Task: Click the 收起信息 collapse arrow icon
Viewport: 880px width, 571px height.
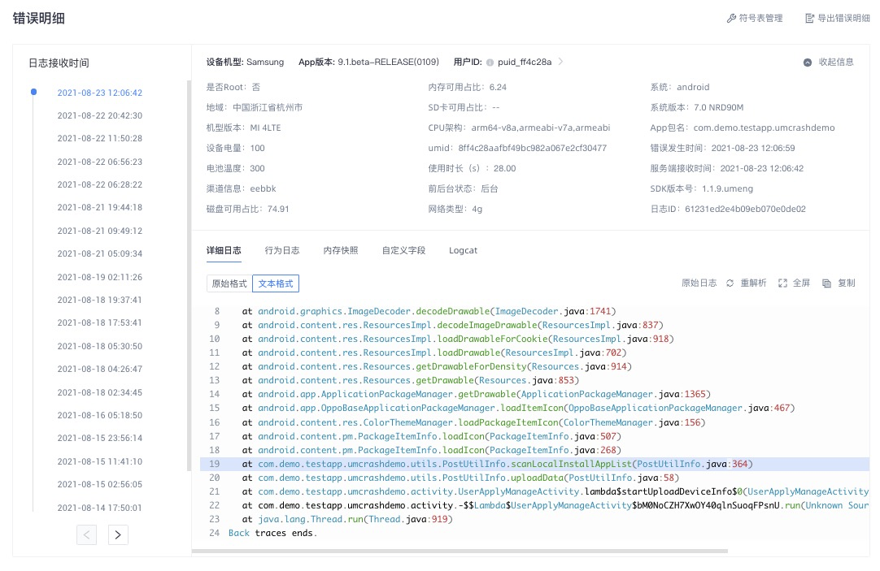Action: point(808,63)
